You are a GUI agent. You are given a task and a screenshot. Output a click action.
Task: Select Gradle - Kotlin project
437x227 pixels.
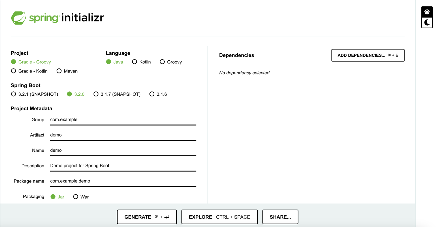coord(29,71)
